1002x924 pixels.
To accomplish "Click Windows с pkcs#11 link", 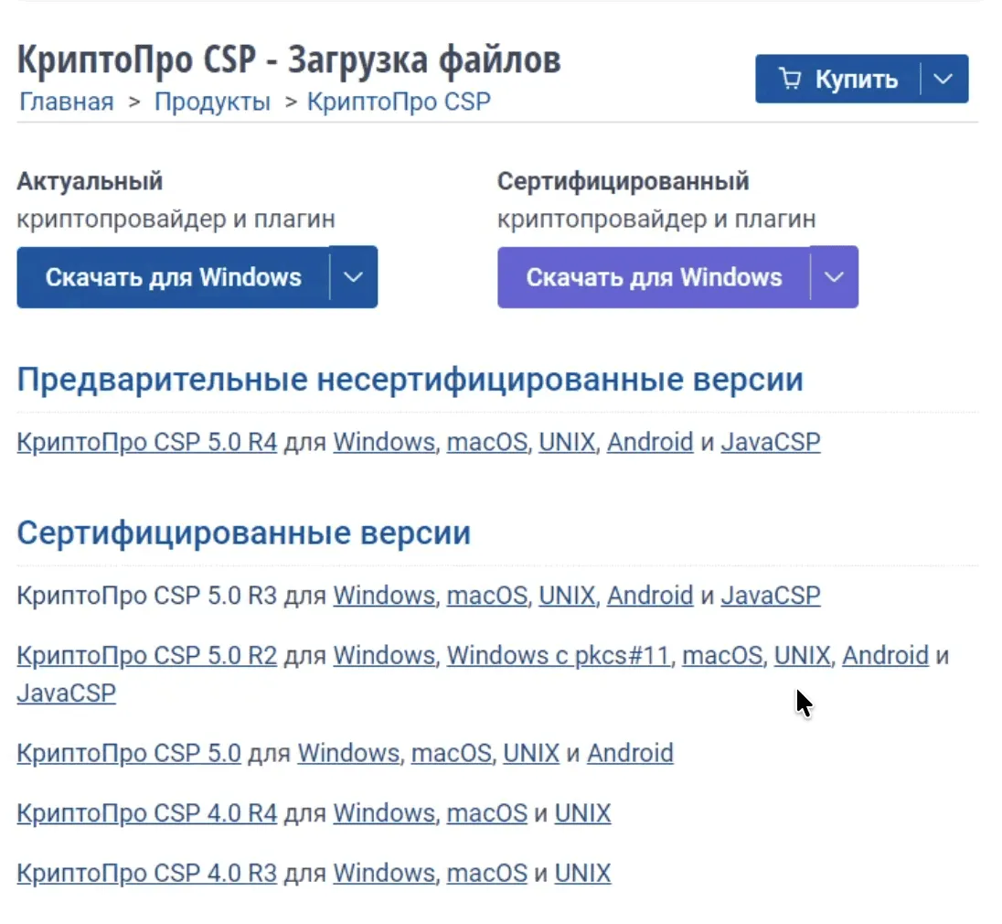I will 558,656.
